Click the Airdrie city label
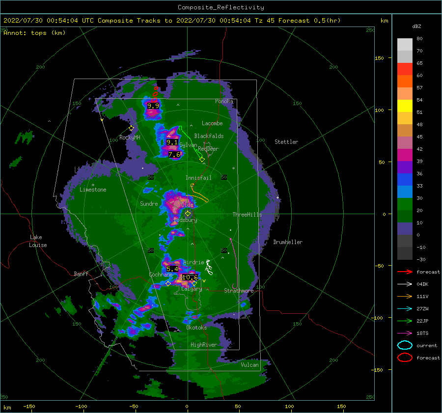This screenshot has height=413, width=442. (x=193, y=262)
